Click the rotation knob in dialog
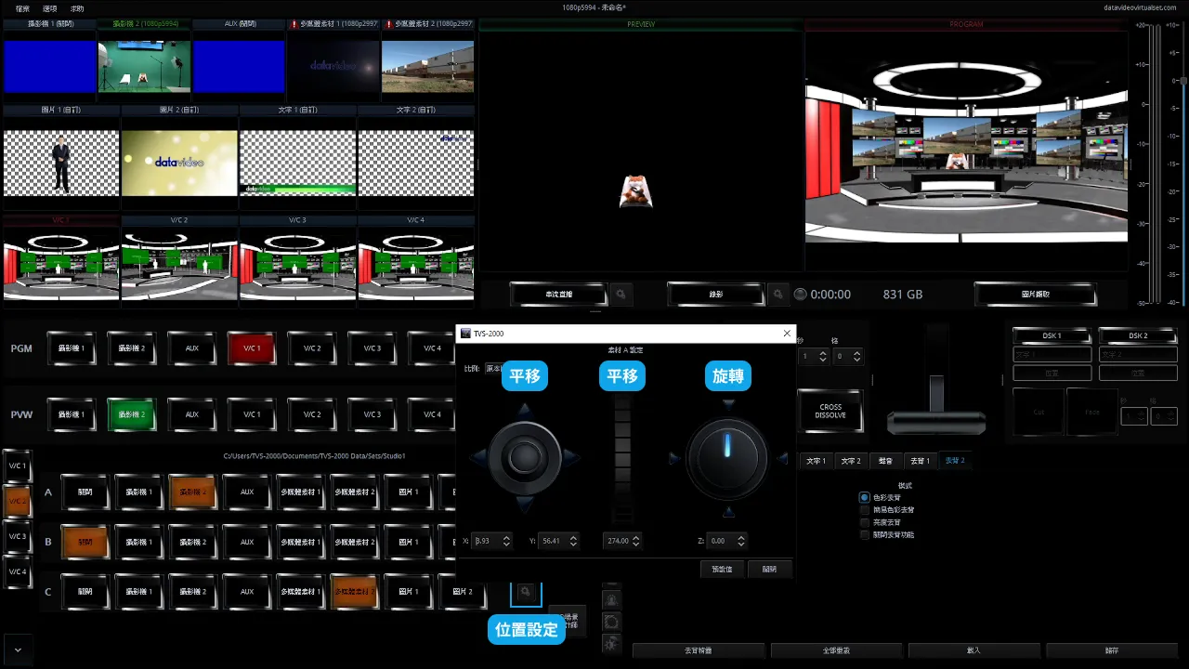 point(727,458)
